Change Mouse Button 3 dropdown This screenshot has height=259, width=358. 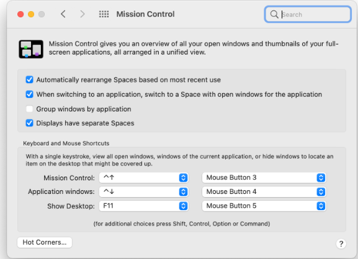click(x=264, y=178)
